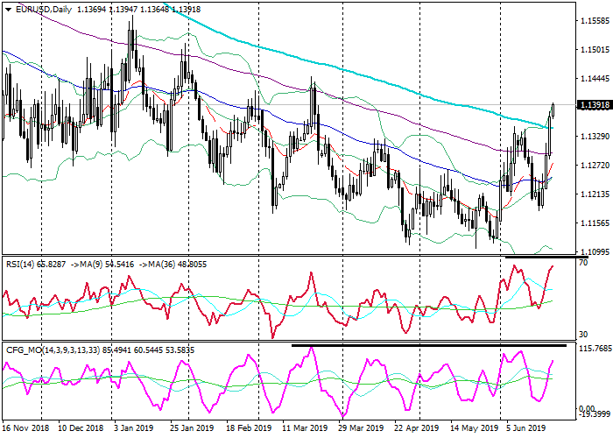Click the 16 Nov 2018 date label
The height and width of the screenshot is (438, 613).
[x=25, y=428]
